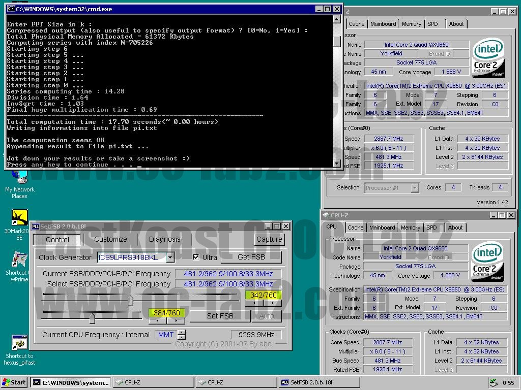Switch to cmd.exe window via taskbar
The height and width of the screenshot is (390, 521).
click(x=70, y=382)
